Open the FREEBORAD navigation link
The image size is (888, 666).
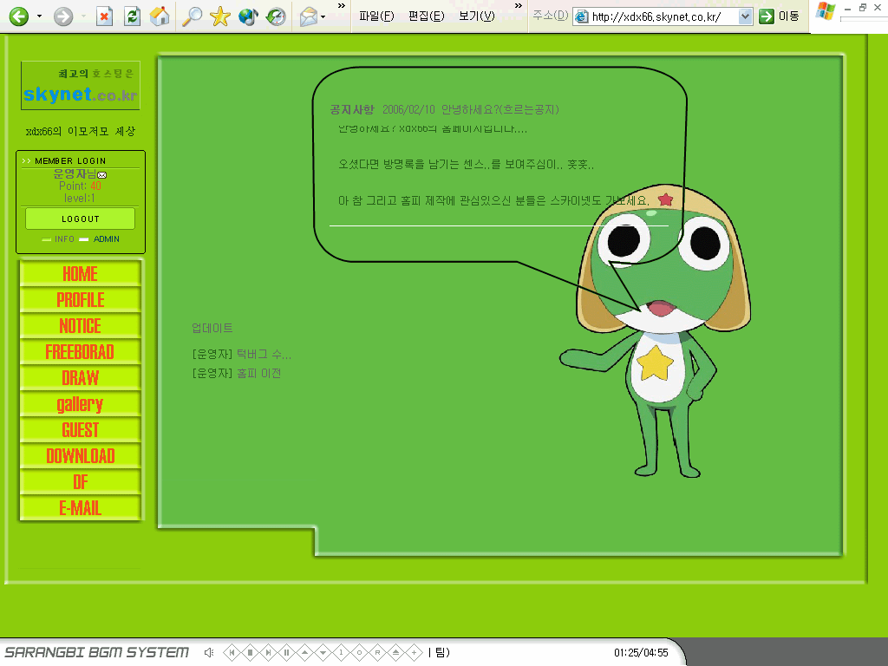coord(80,352)
